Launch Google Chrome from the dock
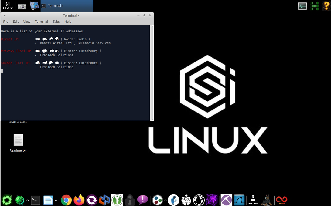 (x=66, y=200)
